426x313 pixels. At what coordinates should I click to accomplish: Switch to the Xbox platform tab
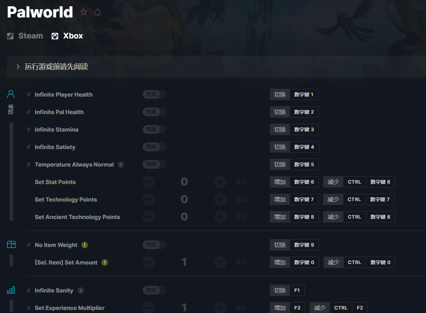pos(67,36)
